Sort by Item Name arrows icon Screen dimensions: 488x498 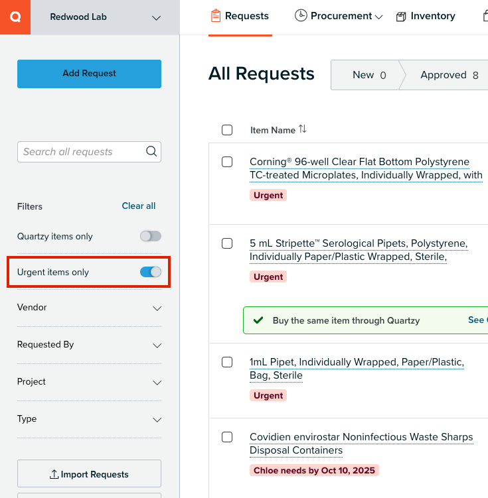[302, 129]
